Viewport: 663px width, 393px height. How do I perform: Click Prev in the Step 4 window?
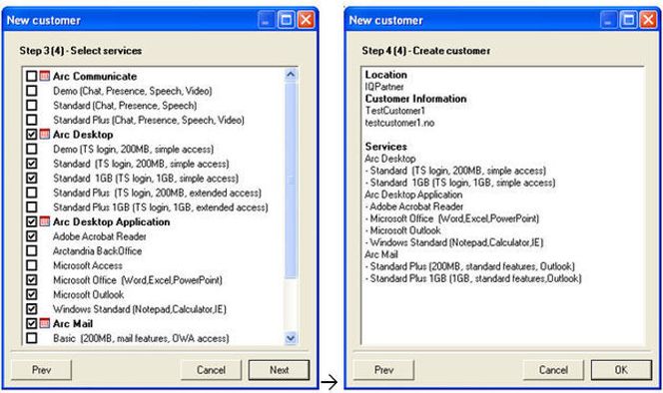point(384,370)
